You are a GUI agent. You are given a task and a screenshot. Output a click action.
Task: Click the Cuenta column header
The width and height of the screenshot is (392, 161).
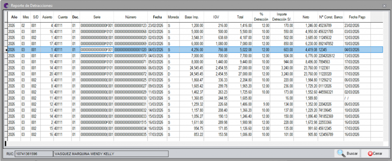coord(62,17)
